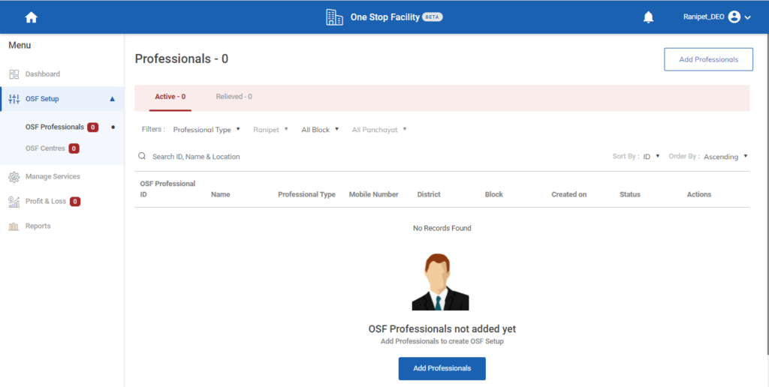Viewport: 769px width, 387px height.
Task: Click the Profit & Loss chart icon
Action: point(14,202)
